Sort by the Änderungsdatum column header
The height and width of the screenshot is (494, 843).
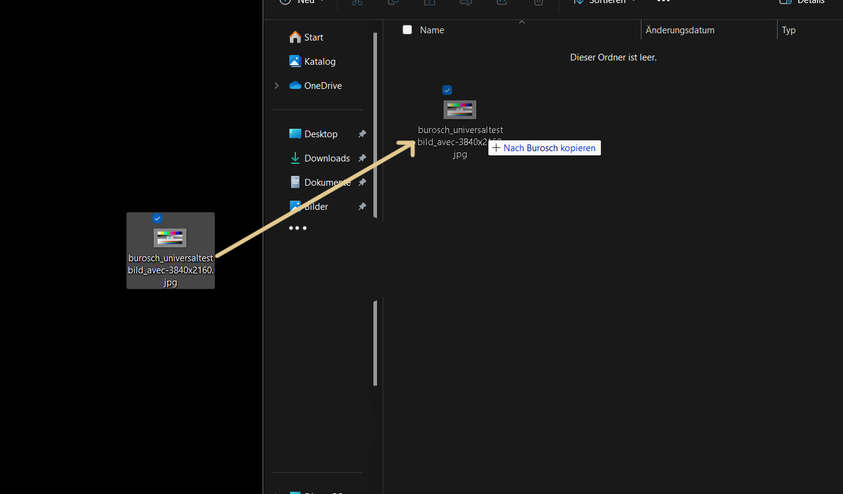pos(680,30)
